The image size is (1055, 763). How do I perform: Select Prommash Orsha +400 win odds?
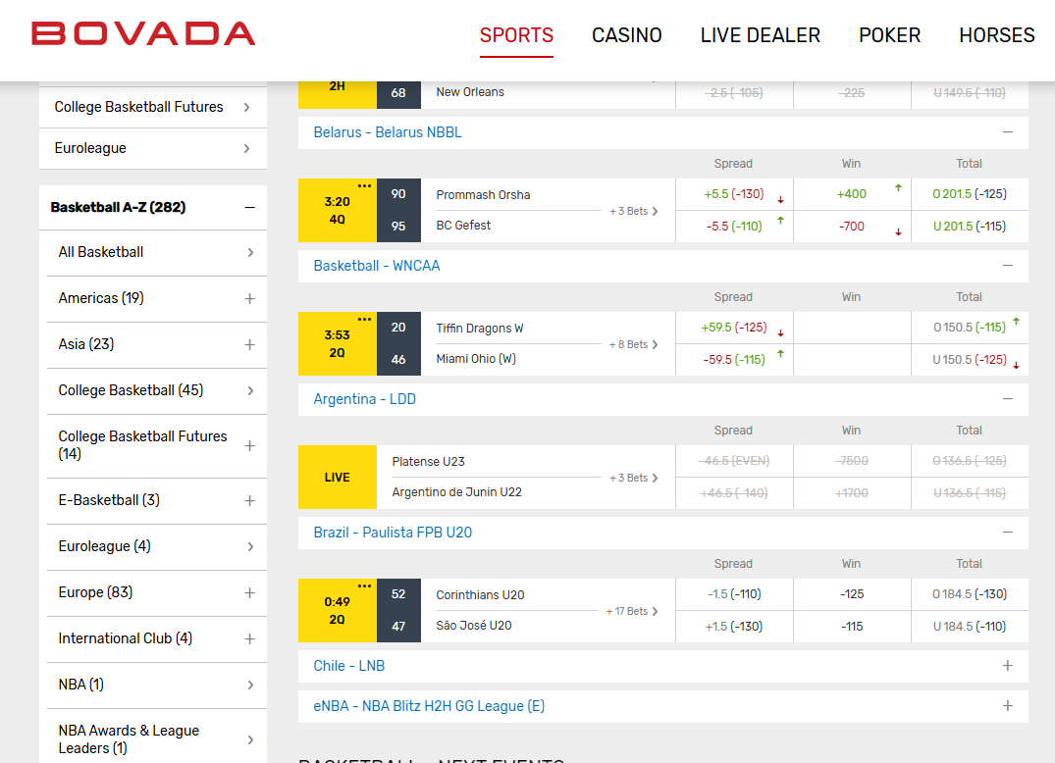(x=851, y=194)
